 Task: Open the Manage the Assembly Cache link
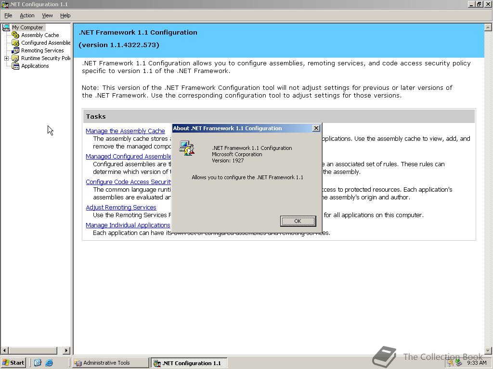click(125, 131)
